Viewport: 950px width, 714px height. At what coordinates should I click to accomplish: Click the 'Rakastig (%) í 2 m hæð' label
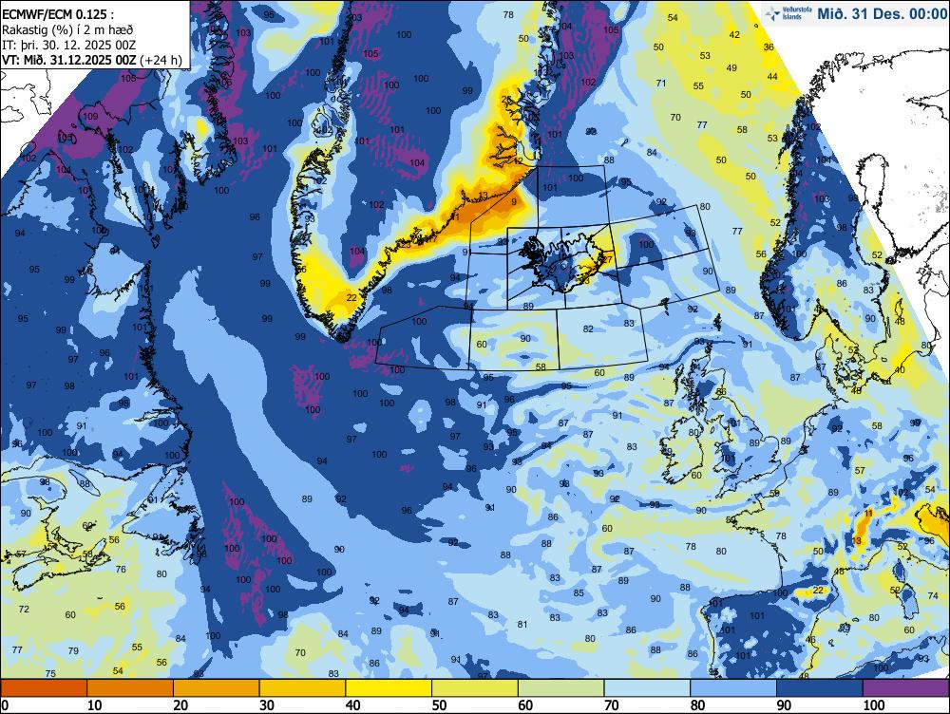click(x=67, y=29)
